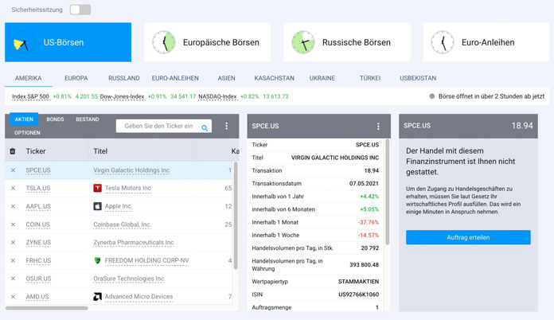Open Coinbase Global, Inc. title link
Viewport: 554px width, 320px height.
coord(123,224)
